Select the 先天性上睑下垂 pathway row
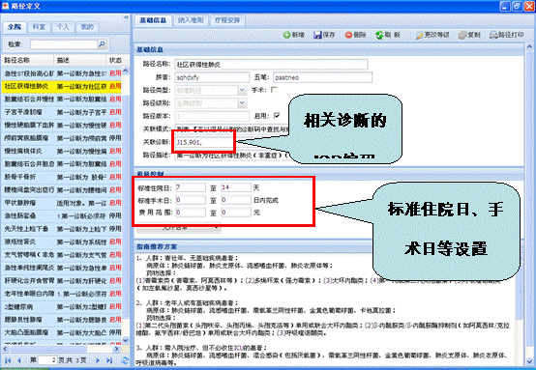 pyautogui.click(x=62, y=229)
